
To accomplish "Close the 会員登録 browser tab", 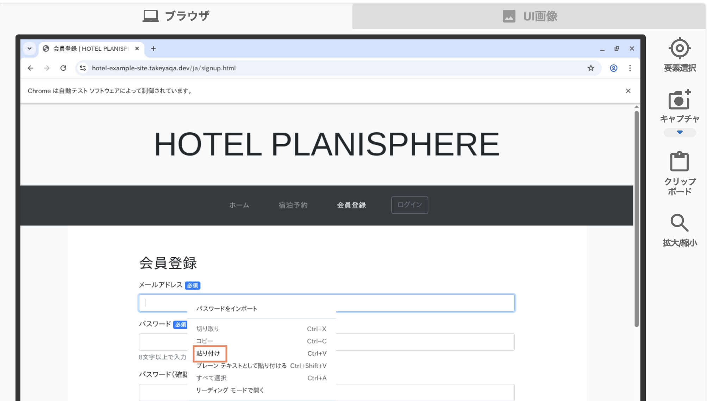I will [137, 49].
